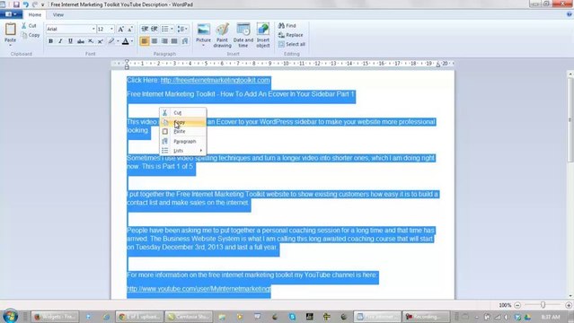Image resolution: width=574 pixels, height=323 pixels.
Task: Click Insert object icon
Action: (263, 30)
